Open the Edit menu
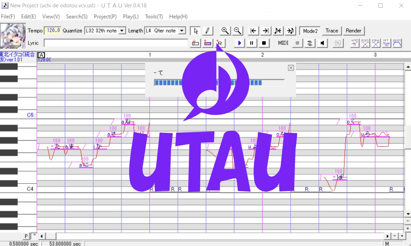The image size is (411, 246). (x=28, y=16)
